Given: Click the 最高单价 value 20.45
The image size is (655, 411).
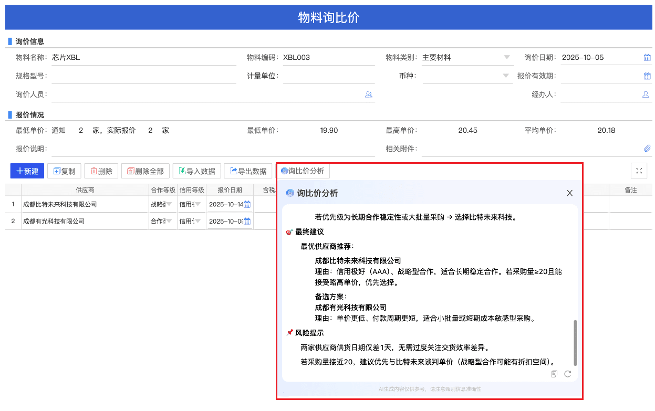Looking at the screenshot, I should point(467,130).
